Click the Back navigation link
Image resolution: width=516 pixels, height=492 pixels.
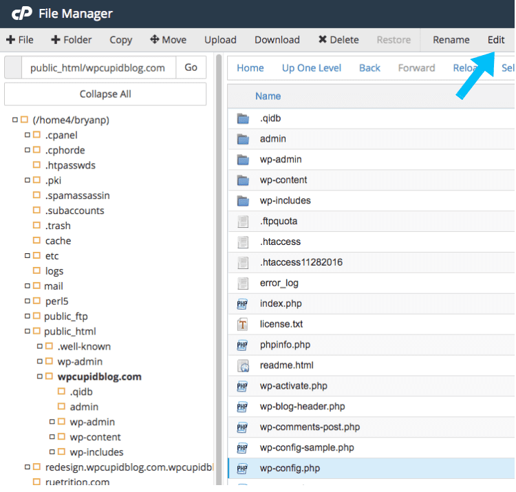[x=369, y=68]
